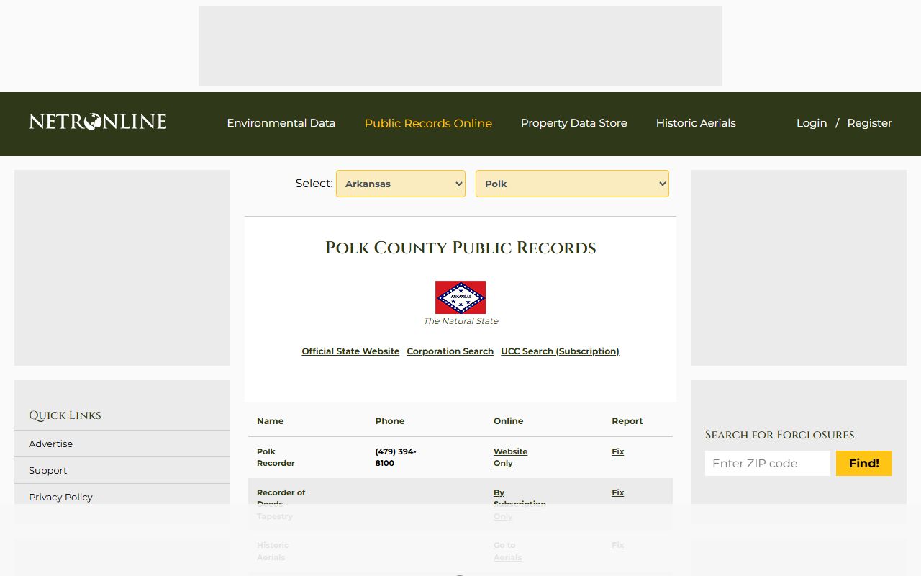
Task: Click the Polk Recorder name cell
Action: (x=276, y=457)
